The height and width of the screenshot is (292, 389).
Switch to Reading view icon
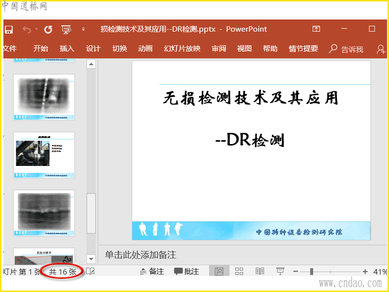(260, 271)
